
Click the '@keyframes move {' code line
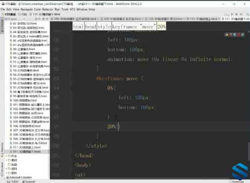[x=120, y=78]
